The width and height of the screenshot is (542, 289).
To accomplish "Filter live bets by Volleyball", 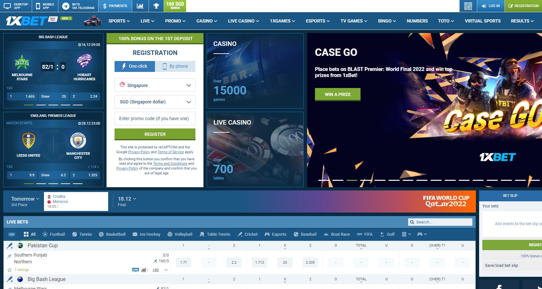I will [180, 234].
